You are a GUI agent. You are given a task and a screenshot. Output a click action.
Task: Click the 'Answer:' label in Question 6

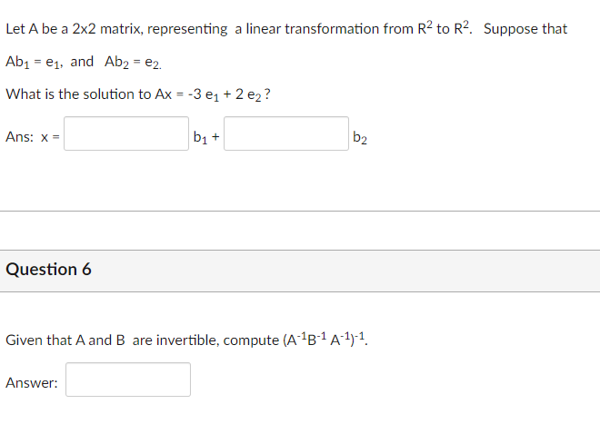pos(32,382)
